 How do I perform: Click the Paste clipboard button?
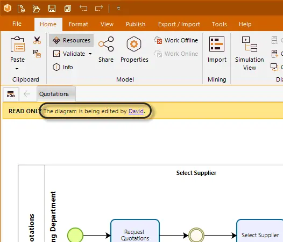pyautogui.click(x=17, y=49)
